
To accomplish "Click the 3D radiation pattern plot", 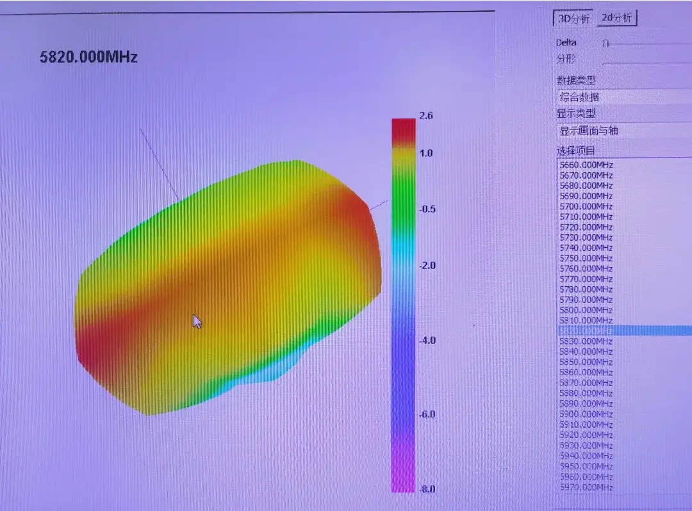I will click(227, 288).
